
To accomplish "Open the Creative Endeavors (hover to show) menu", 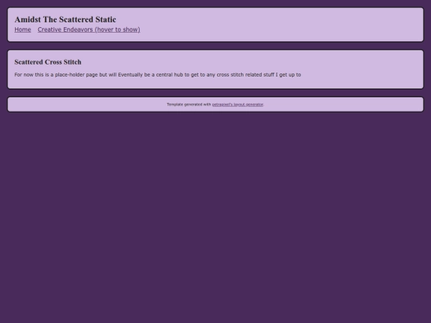I will tap(89, 30).
